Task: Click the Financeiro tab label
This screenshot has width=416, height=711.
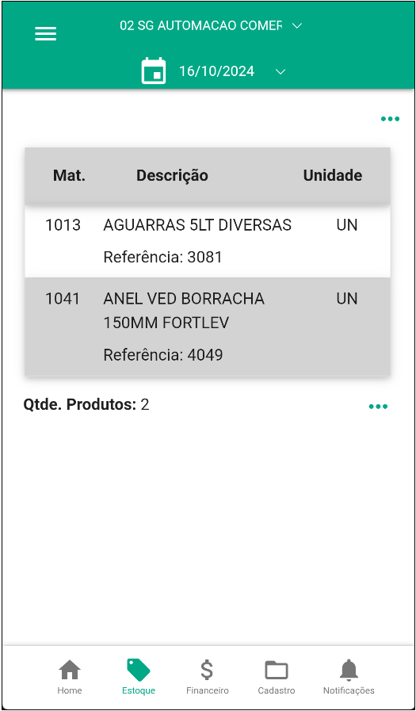Action: click(x=208, y=690)
